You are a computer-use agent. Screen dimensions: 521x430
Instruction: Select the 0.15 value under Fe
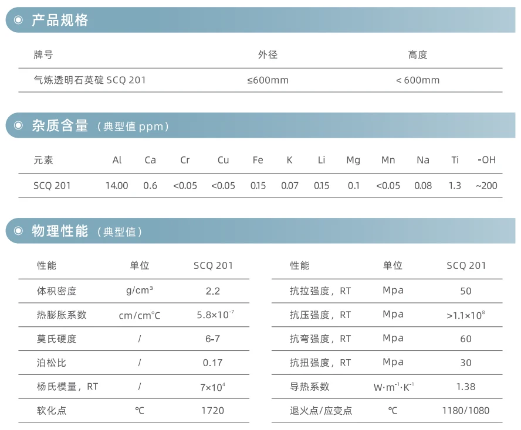258,186
